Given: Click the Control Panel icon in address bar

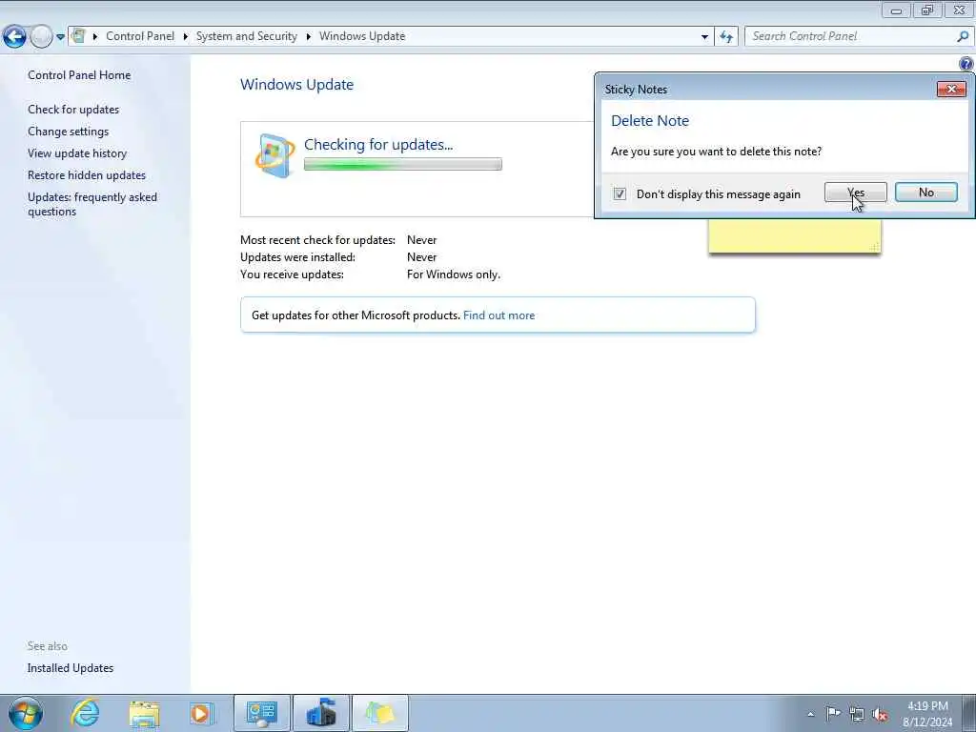Looking at the screenshot, I should 78,36.
